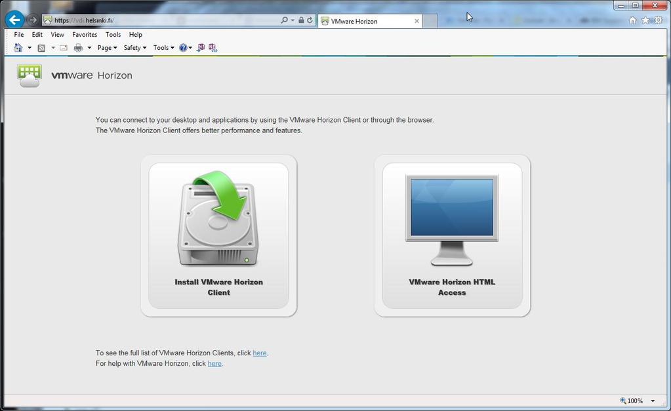Open the Tools dropdown in command bar
671x411 pixels.
coord(163,48)
